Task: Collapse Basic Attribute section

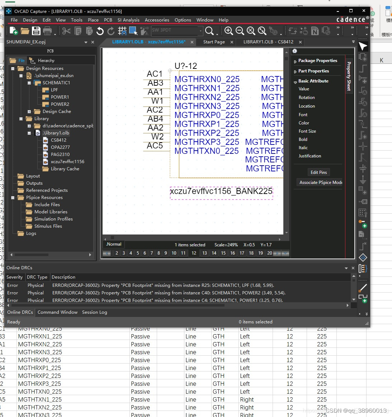Action: pyautogui.click(x=295, y=82)
